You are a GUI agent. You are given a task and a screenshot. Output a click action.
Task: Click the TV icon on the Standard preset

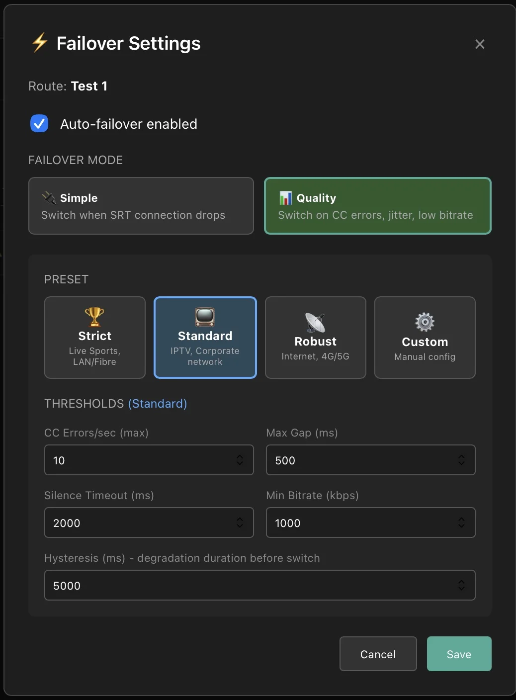tap(205, 317)
